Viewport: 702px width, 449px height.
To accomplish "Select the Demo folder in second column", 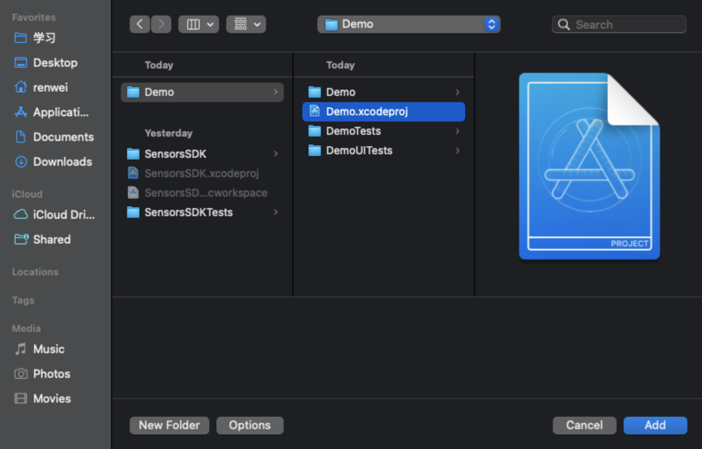I will [x=384, y=92].
